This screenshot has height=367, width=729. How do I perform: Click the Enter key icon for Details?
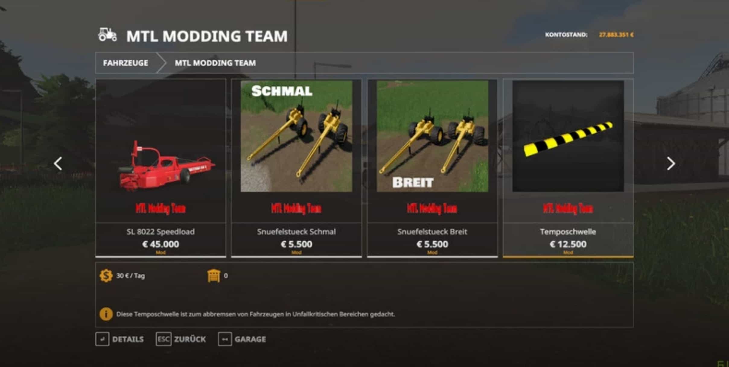102,339
